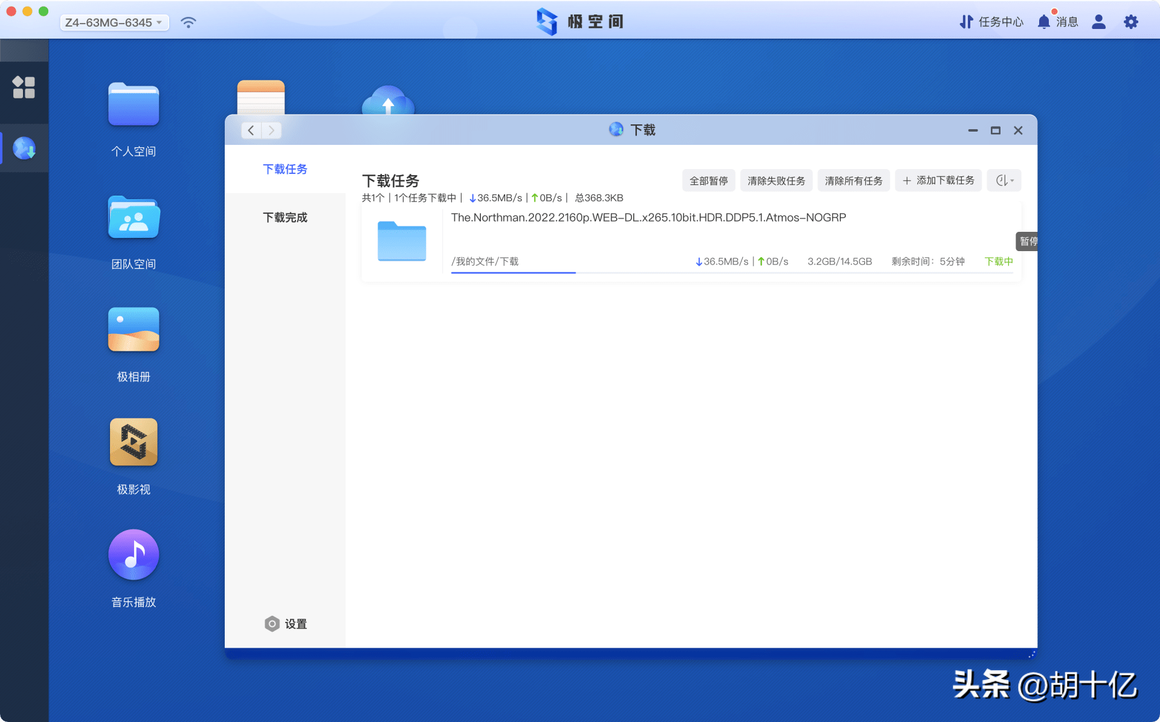This screenshot has width=1160, height=722.
Task: Check the Wi-Fi connection status icon
Action: (188, 22)
